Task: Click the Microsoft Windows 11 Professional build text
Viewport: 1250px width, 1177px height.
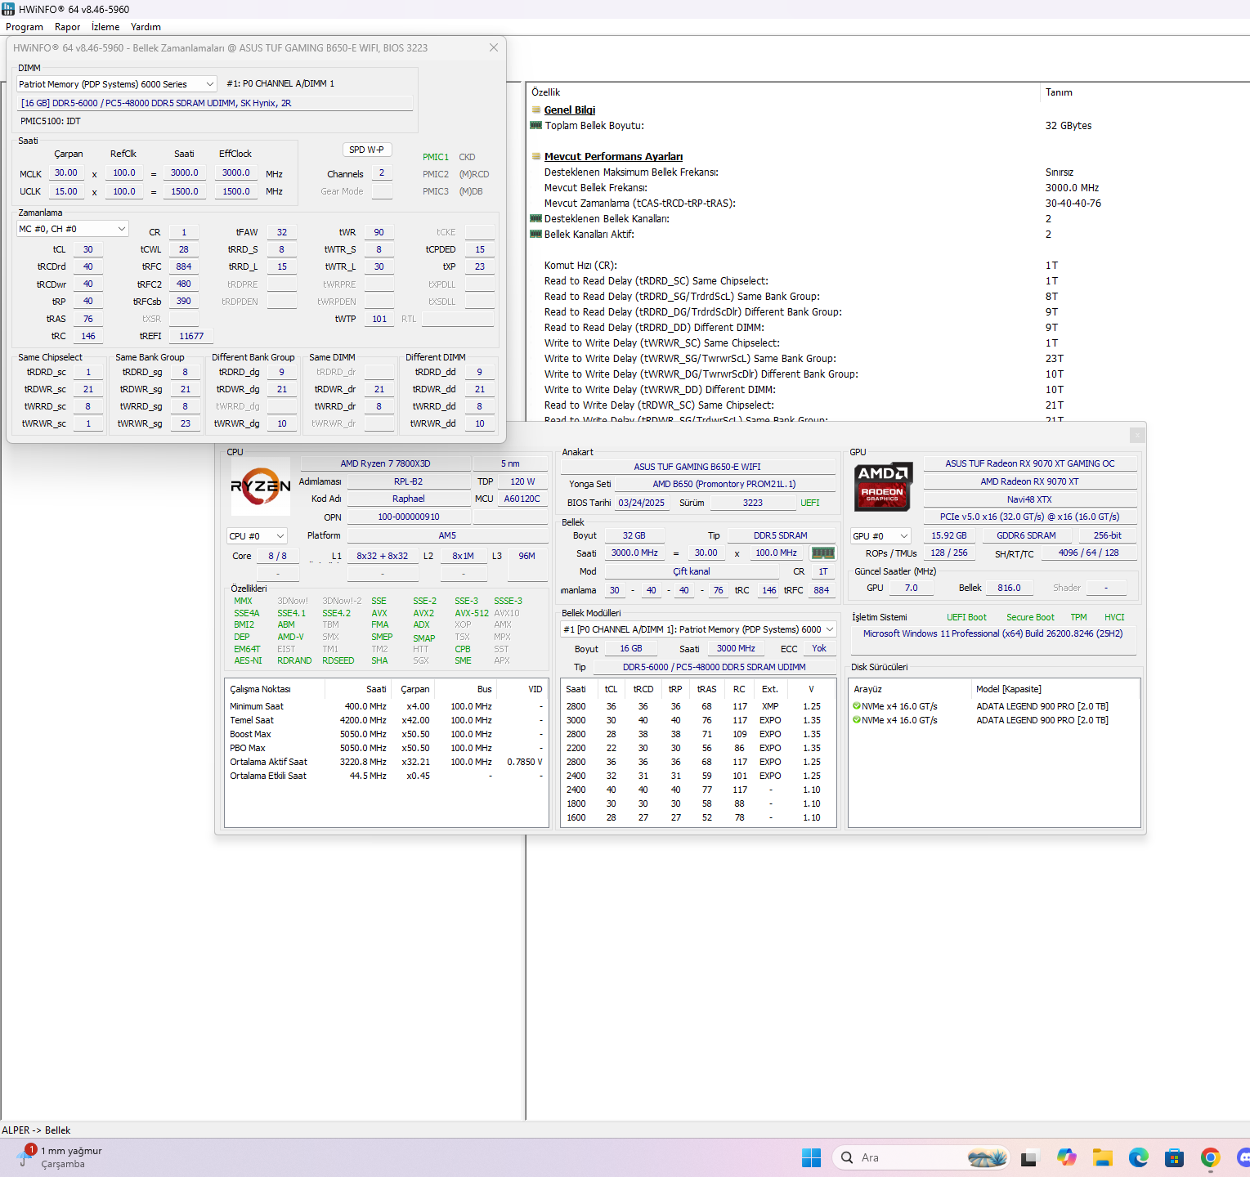Action: click(x=993, y=633)
